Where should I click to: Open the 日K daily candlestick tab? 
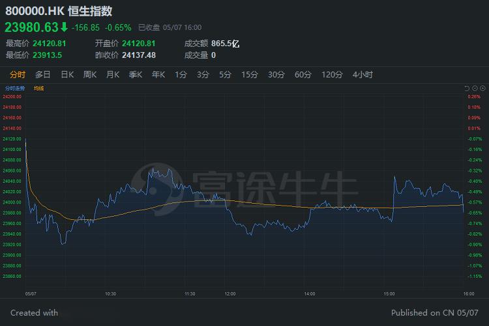tap(67, 74)
